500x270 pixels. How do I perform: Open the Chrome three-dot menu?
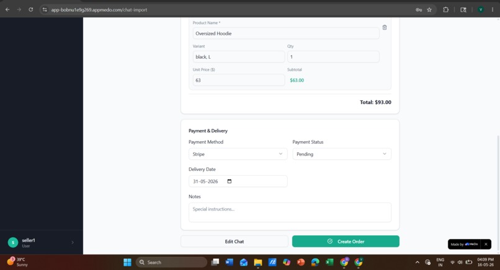[493, 9]
